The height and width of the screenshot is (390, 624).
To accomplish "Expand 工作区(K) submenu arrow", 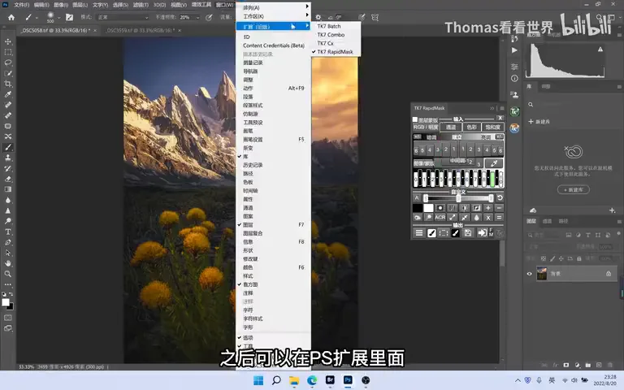I will (307, 15).
